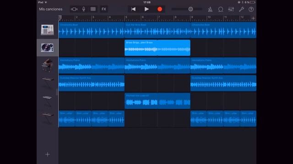This screenshot has height=164, width=293.
Task: Select the fifth track's keyboard icon
Action: pos(47,101)
